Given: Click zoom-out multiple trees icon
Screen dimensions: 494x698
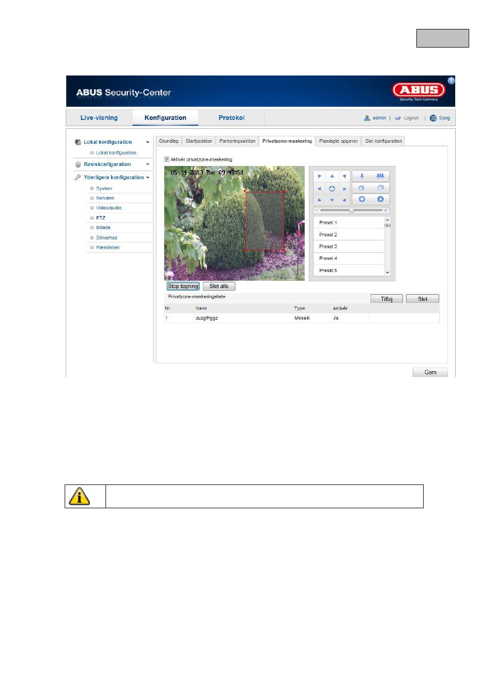Looking at the screenshot, I should click(x=380, y=176).
